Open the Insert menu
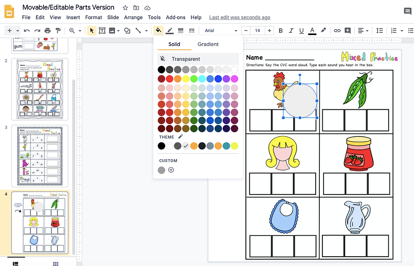The width and height of the screenshot is (414, 266). (73, 17)
